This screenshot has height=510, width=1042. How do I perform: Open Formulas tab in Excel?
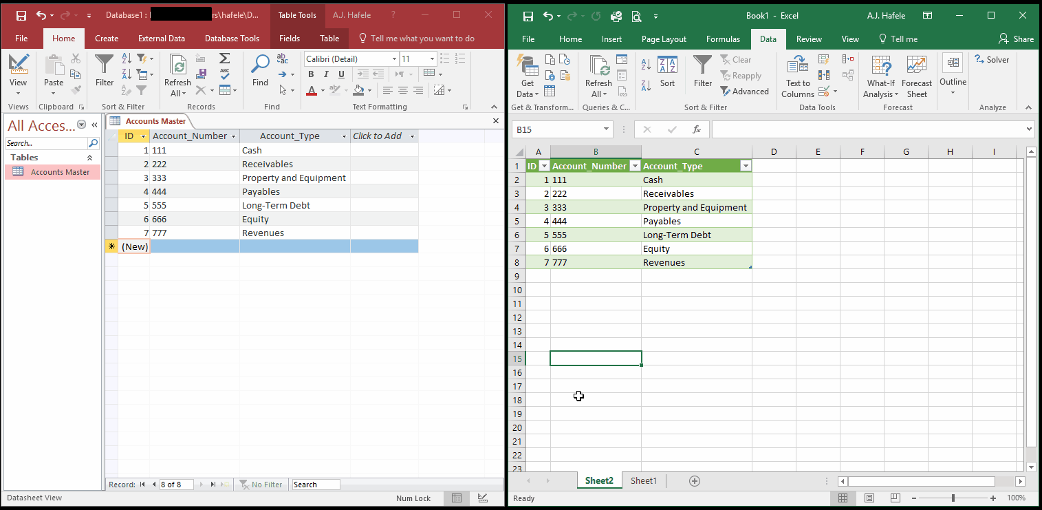coord(723,39)
